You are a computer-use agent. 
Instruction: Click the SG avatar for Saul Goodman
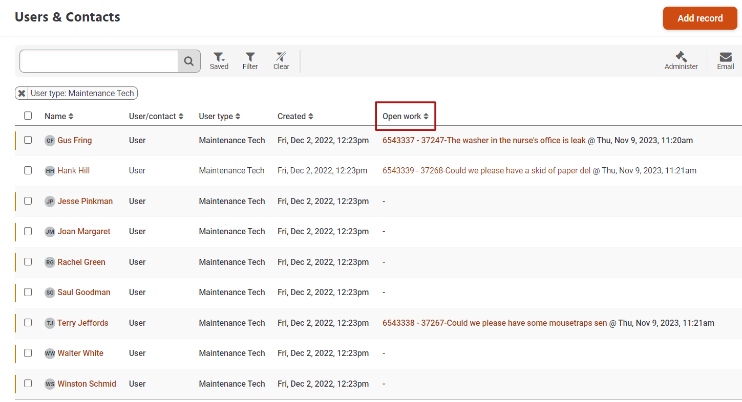pyautogui.click(x=50, y=293)
